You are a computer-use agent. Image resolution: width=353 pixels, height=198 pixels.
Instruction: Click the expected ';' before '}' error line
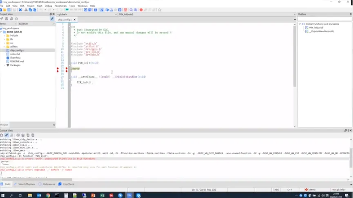click(36, 170)
